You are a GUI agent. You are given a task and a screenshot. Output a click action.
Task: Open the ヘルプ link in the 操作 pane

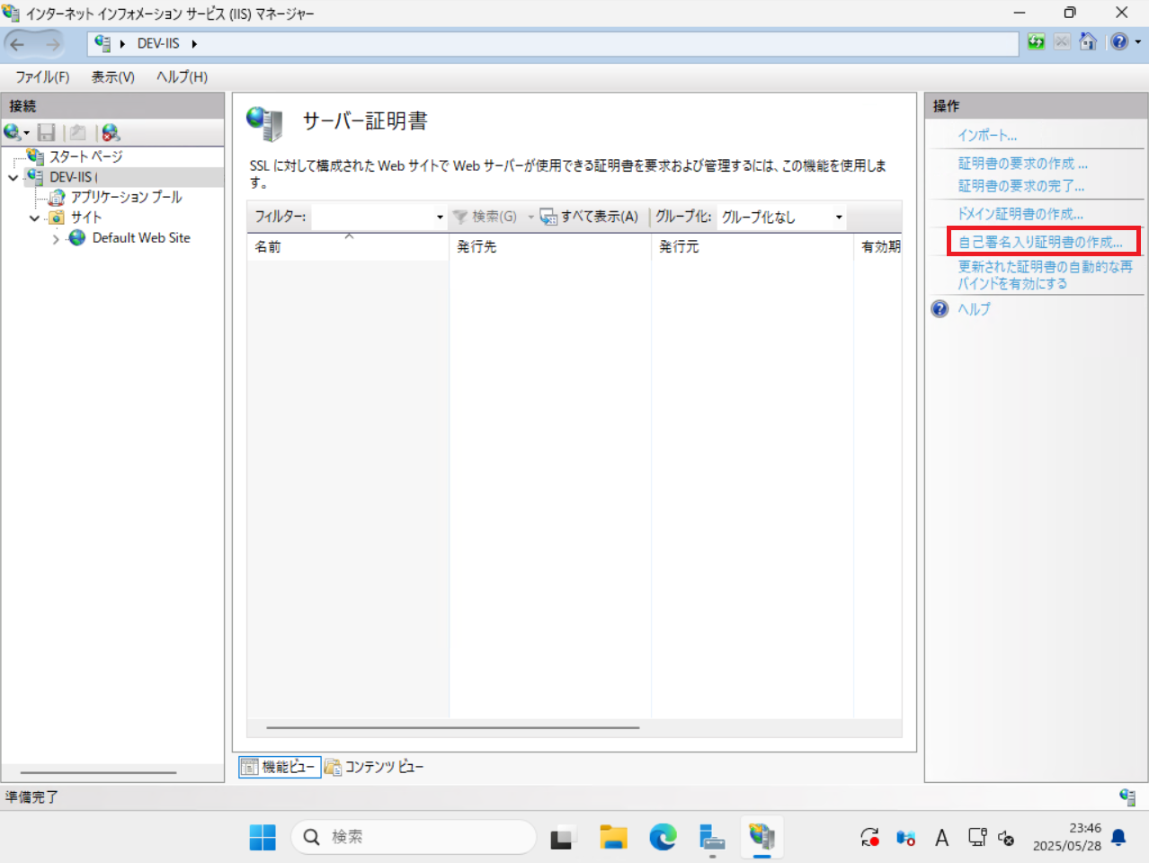[x=974, y=309]
